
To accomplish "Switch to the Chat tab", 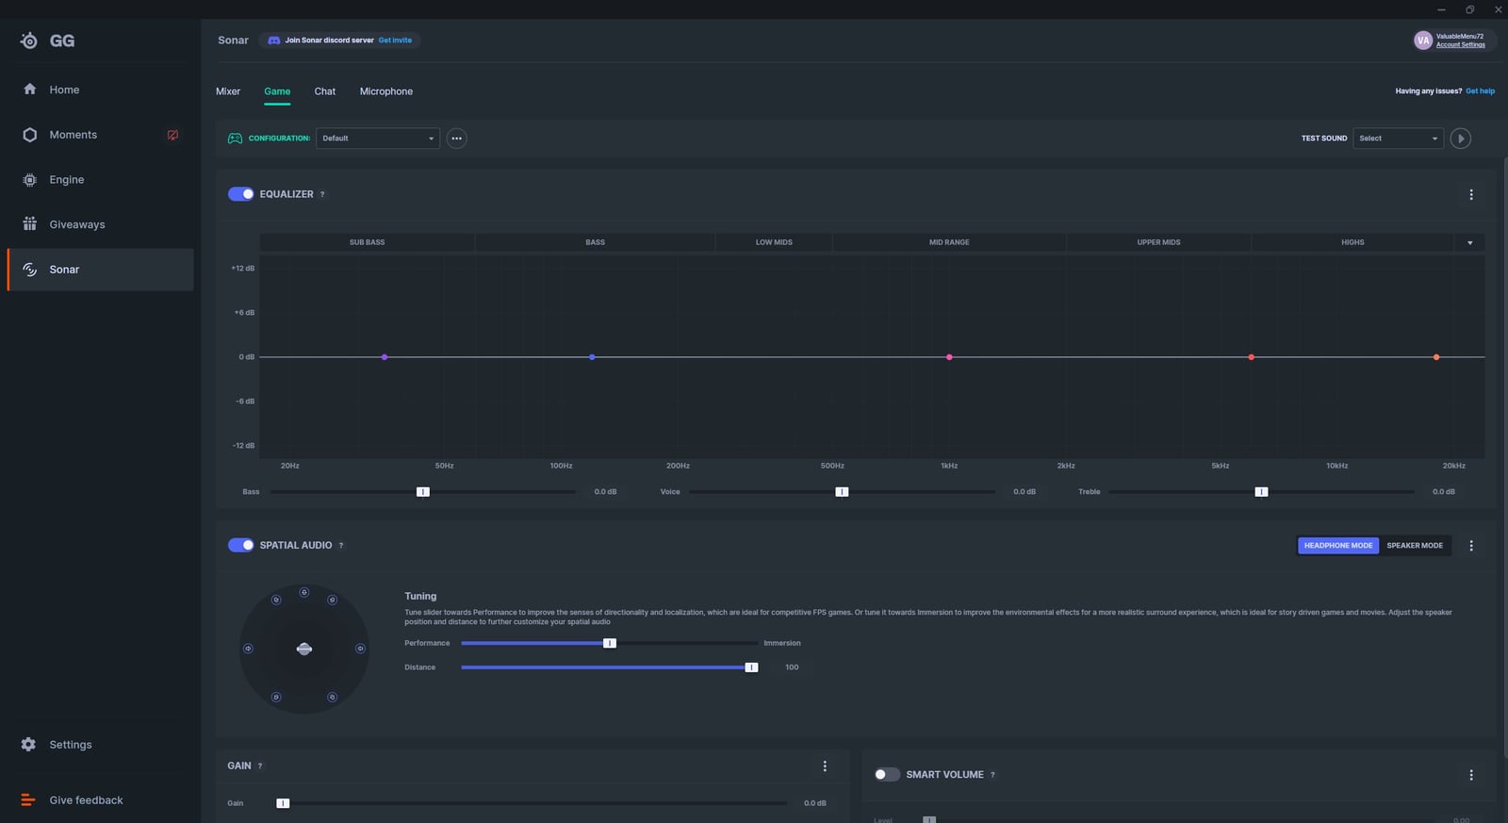I will pos(325,91).
